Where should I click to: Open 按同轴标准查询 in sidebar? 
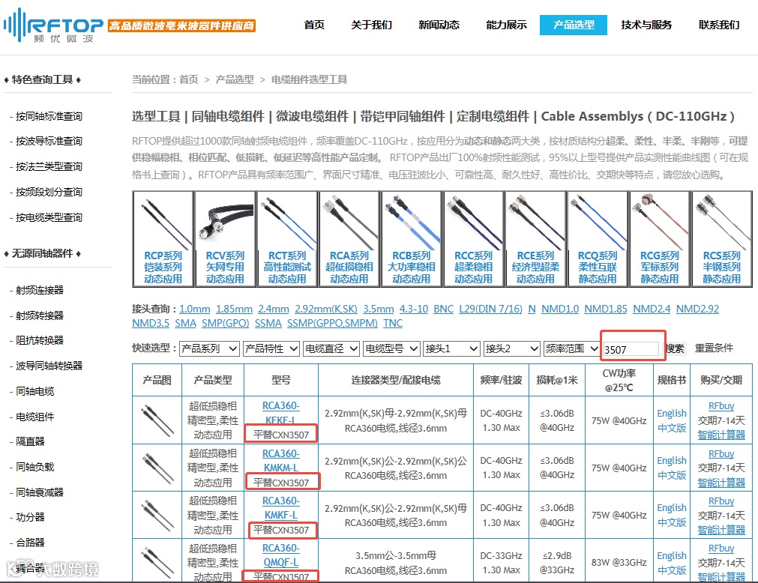click(x=49, y=116)
